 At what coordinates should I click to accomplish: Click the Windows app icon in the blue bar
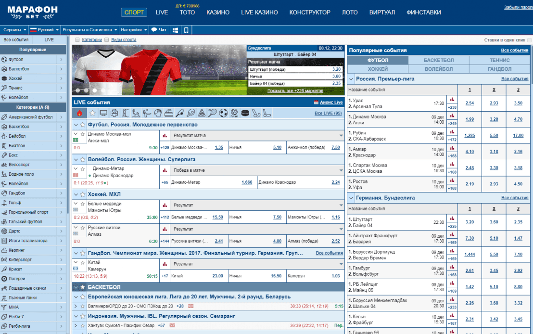coord(176,30)
